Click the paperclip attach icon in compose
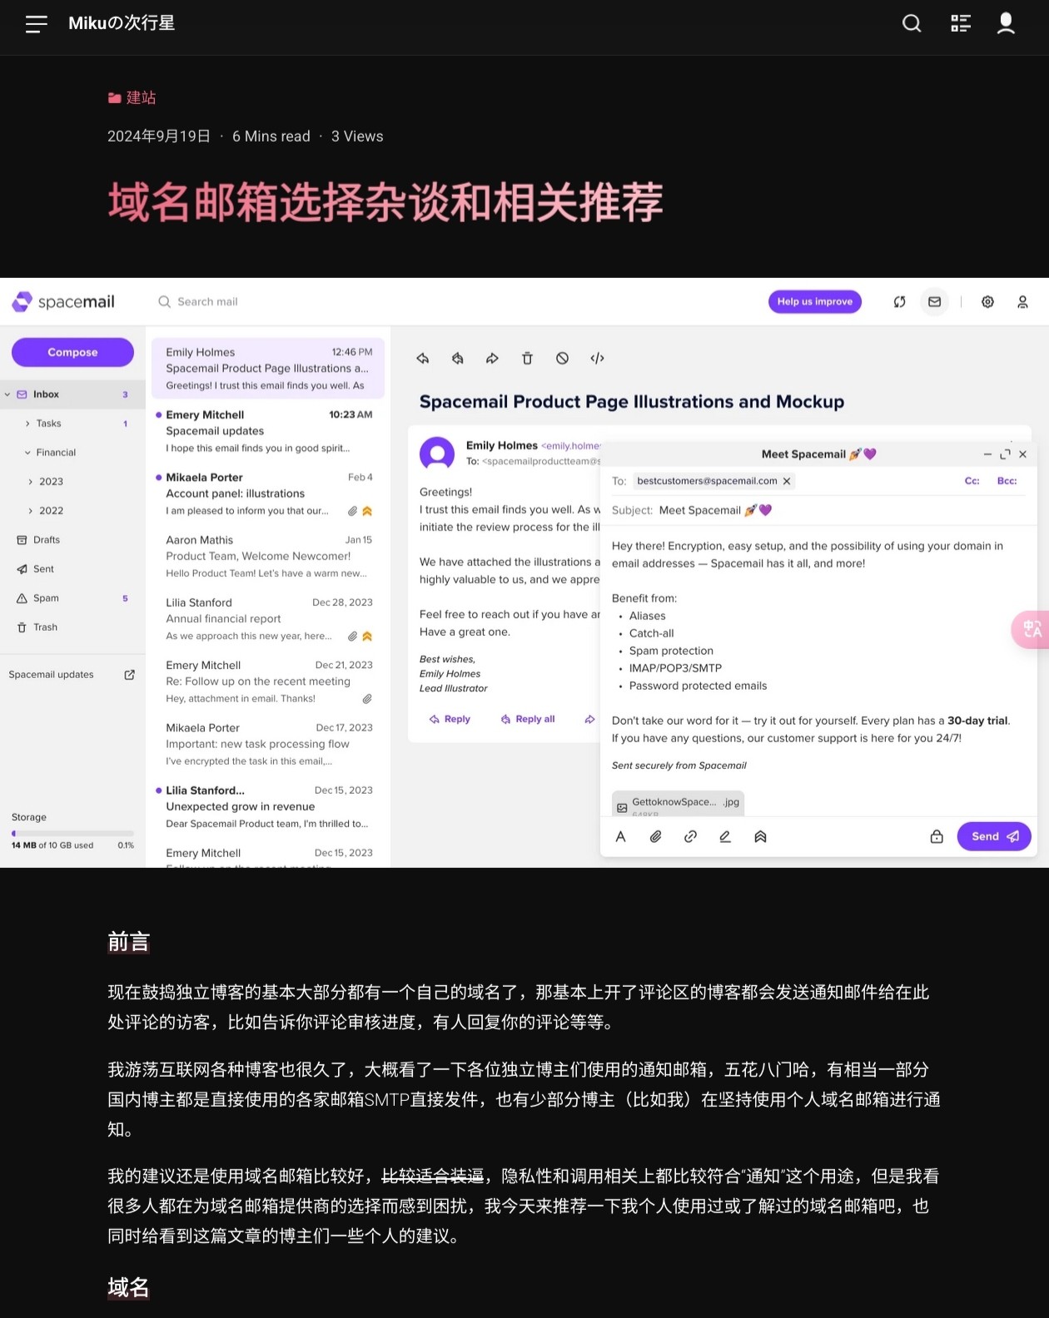Viewport: 1049px width, 1318px height. [x=655, y=837]
